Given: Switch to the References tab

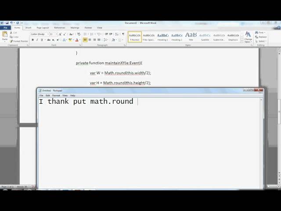Looking at the screenshot, I should (60, 28).
